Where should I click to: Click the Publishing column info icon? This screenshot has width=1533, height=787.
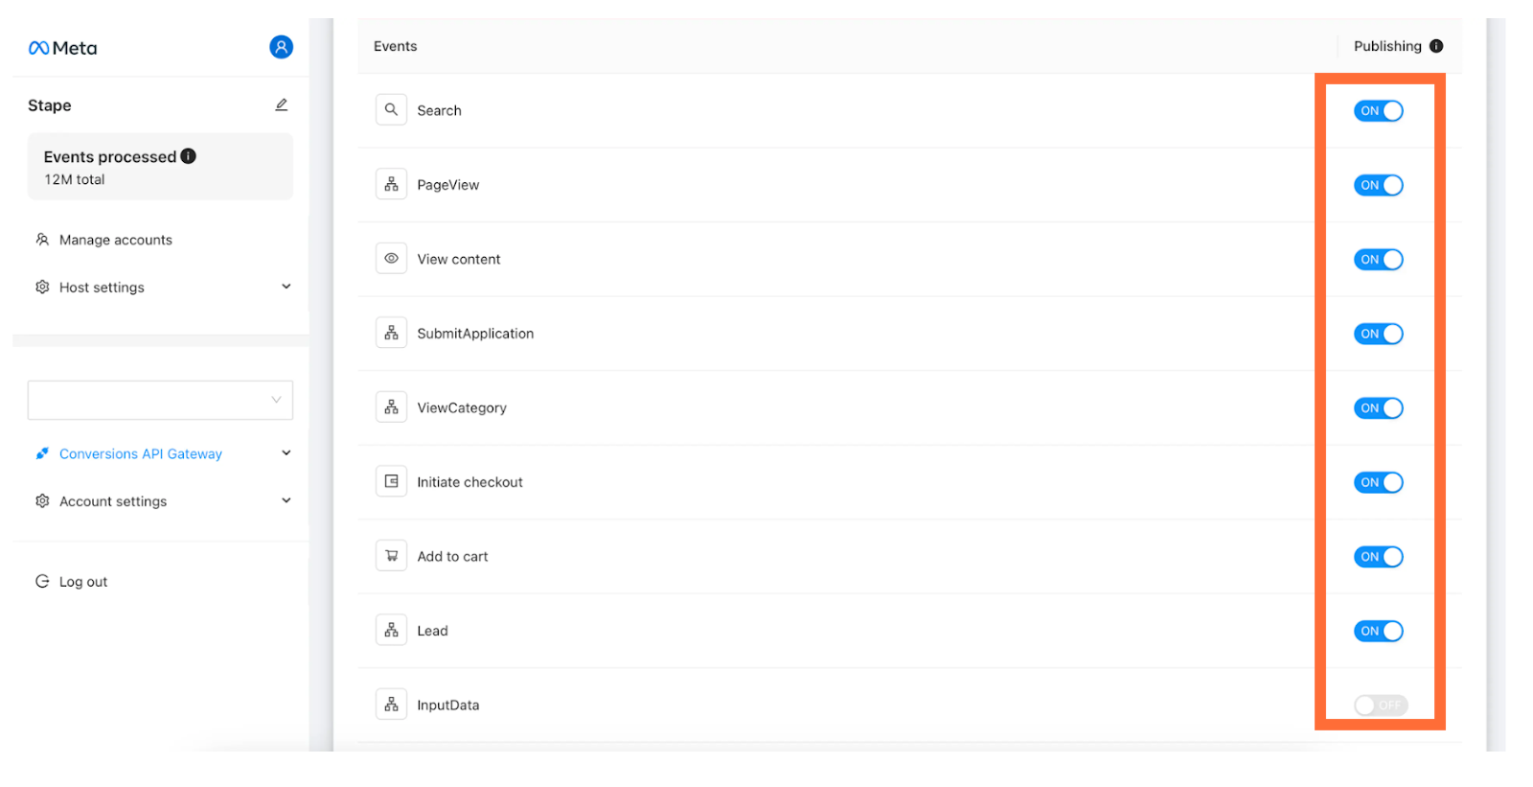tap(1436, 46)
